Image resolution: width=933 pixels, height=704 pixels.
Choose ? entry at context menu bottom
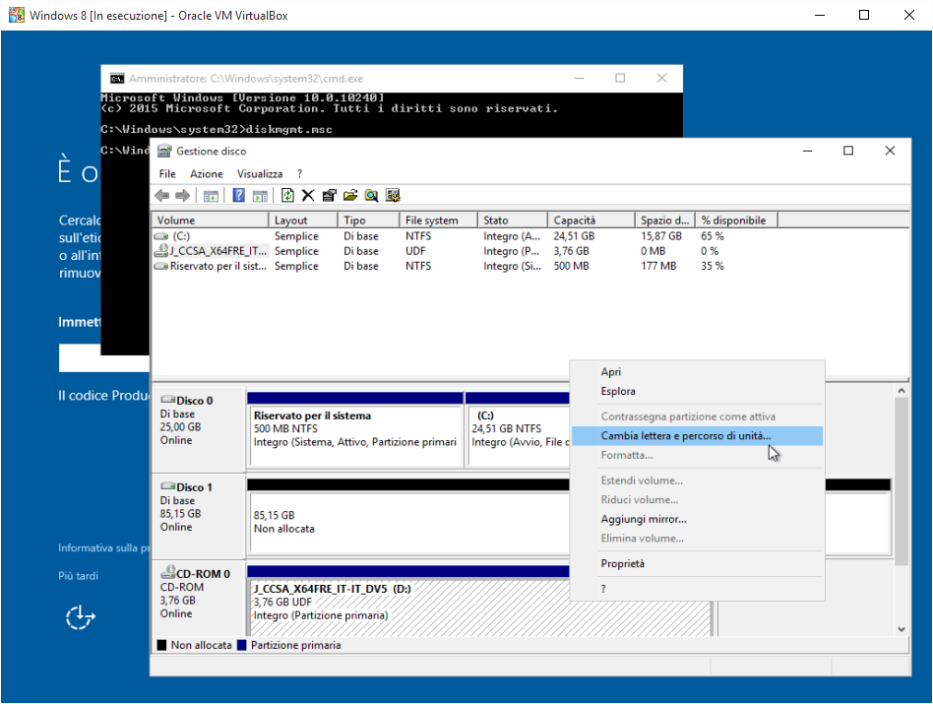click(x=698, y=589)
